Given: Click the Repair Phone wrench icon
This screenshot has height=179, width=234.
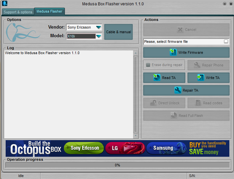Looking at the screenshot, I should point(197,65).
